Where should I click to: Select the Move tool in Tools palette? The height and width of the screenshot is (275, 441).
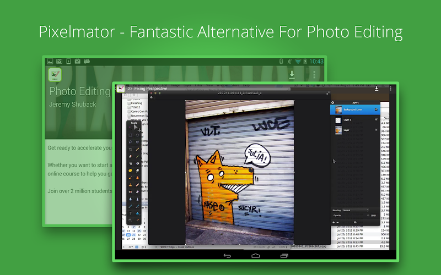pyautogui.click(x=130, y=128)
